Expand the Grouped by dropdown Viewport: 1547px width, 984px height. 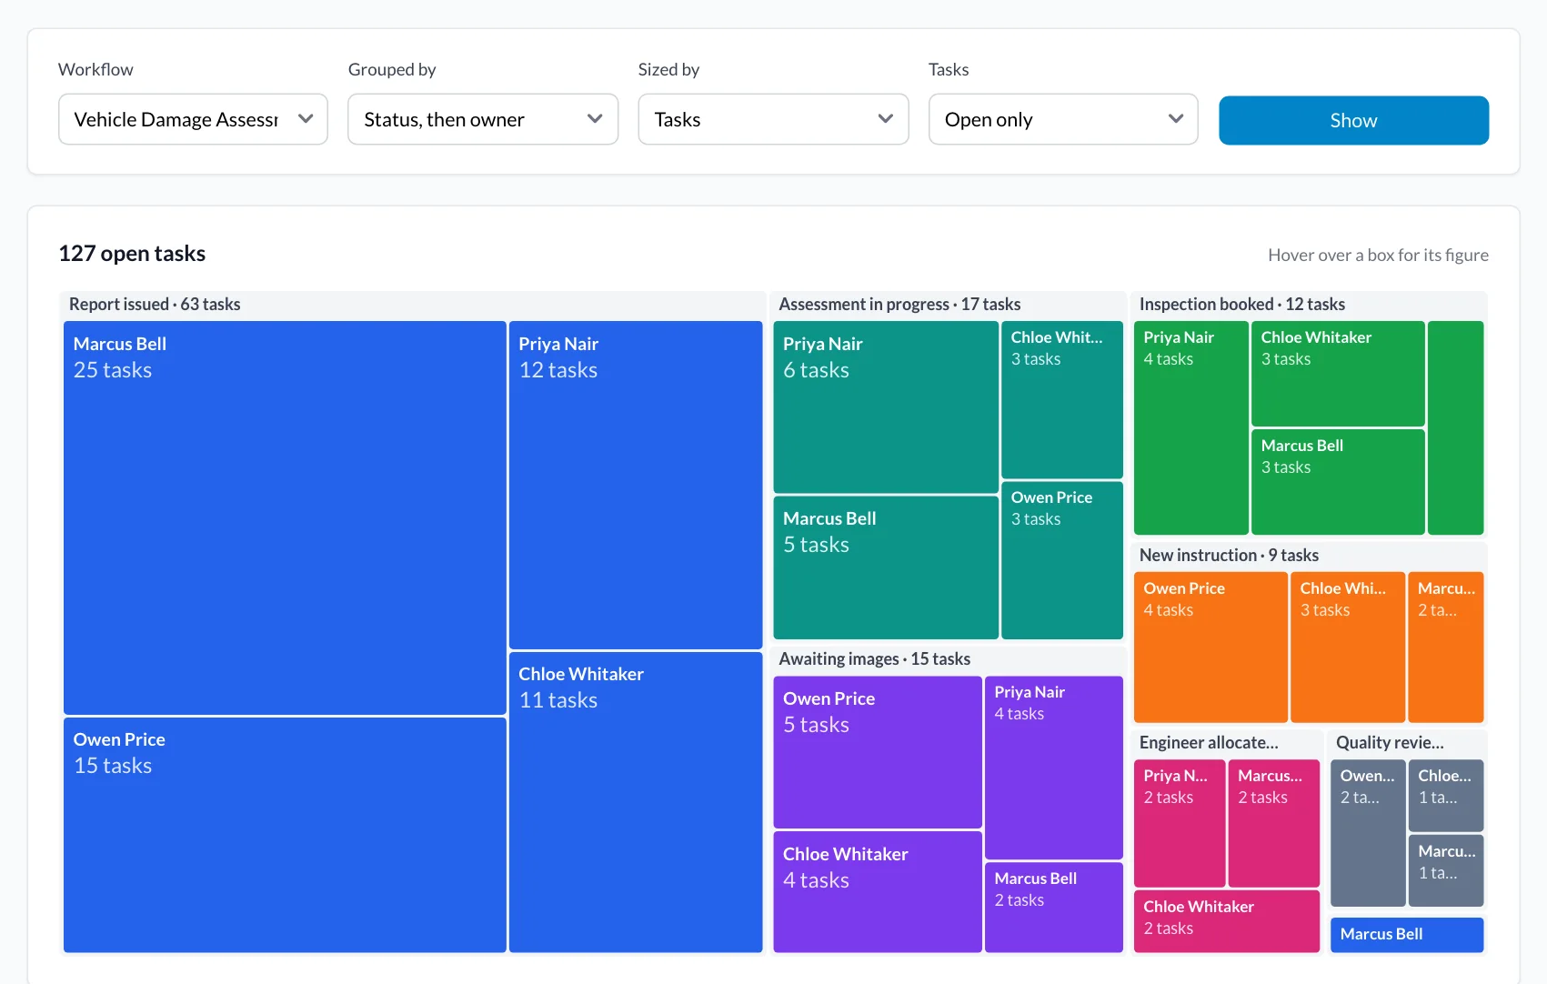tap(483, 119)
